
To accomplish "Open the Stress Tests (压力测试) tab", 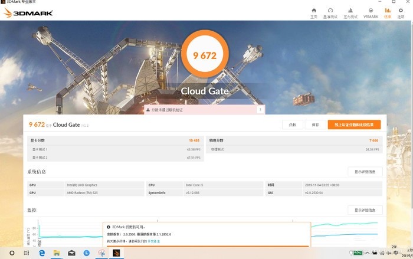I will 350,13.
